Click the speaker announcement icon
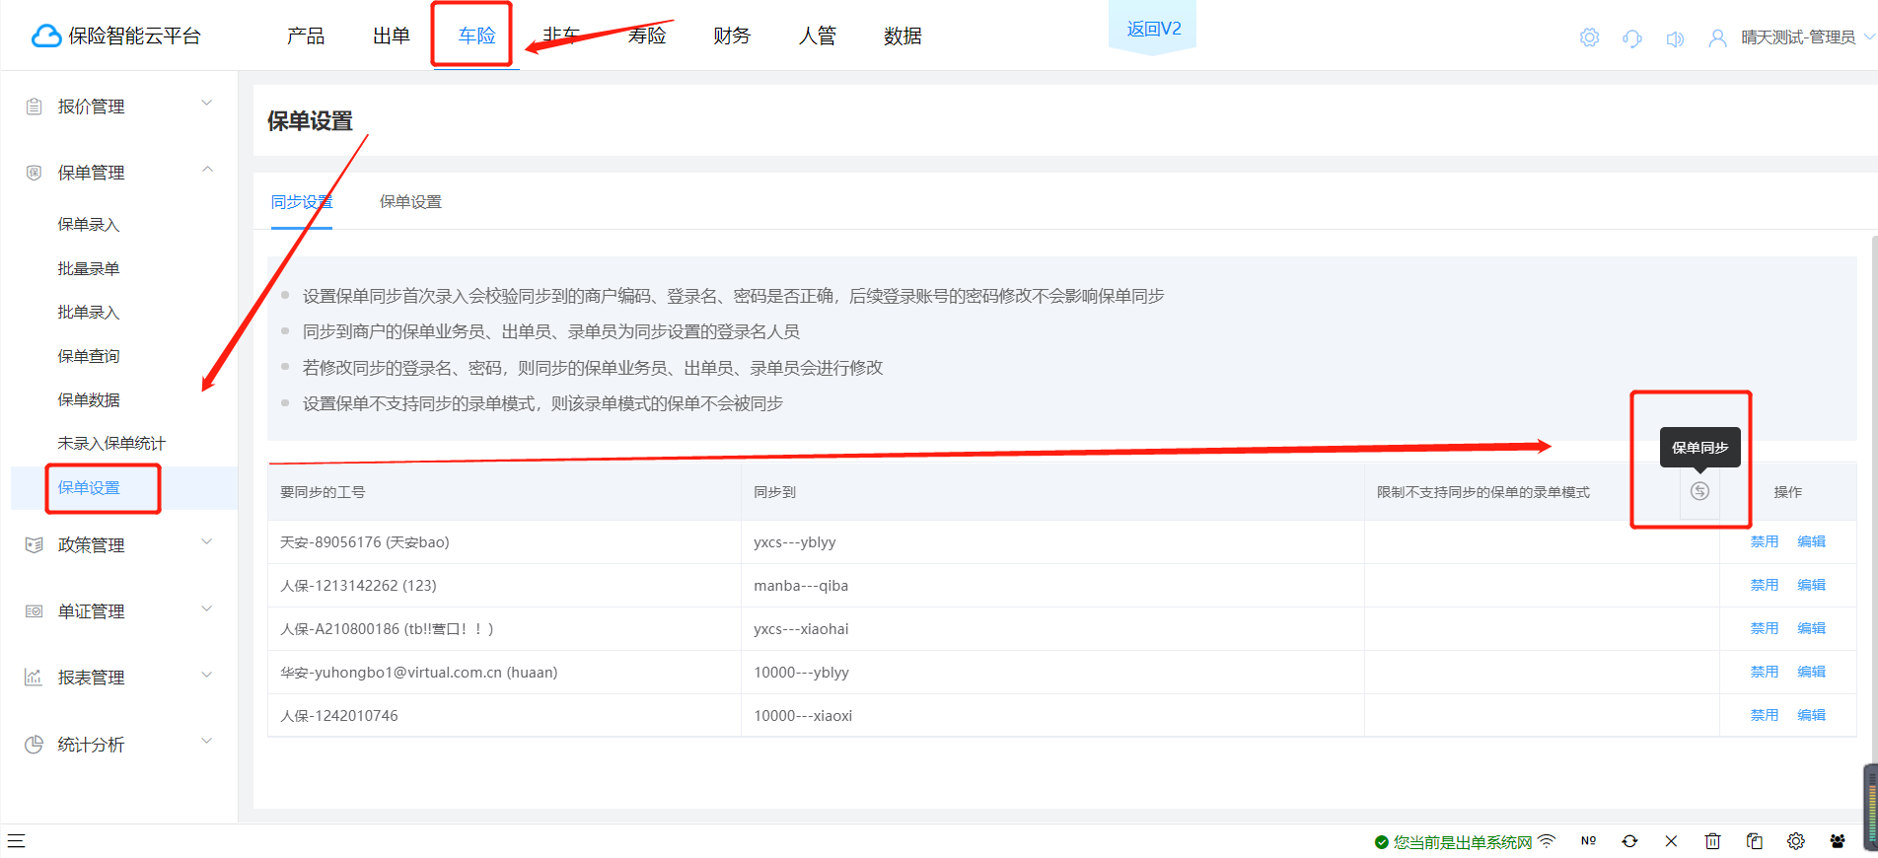 click(1675, 38)
